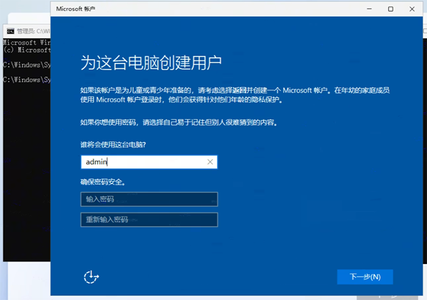
Task: Click the Microsoft 帐户 title text
Action: point(76,9)
